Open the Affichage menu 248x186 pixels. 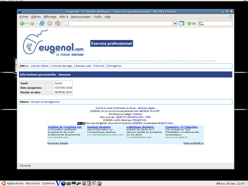pos(50,17)
